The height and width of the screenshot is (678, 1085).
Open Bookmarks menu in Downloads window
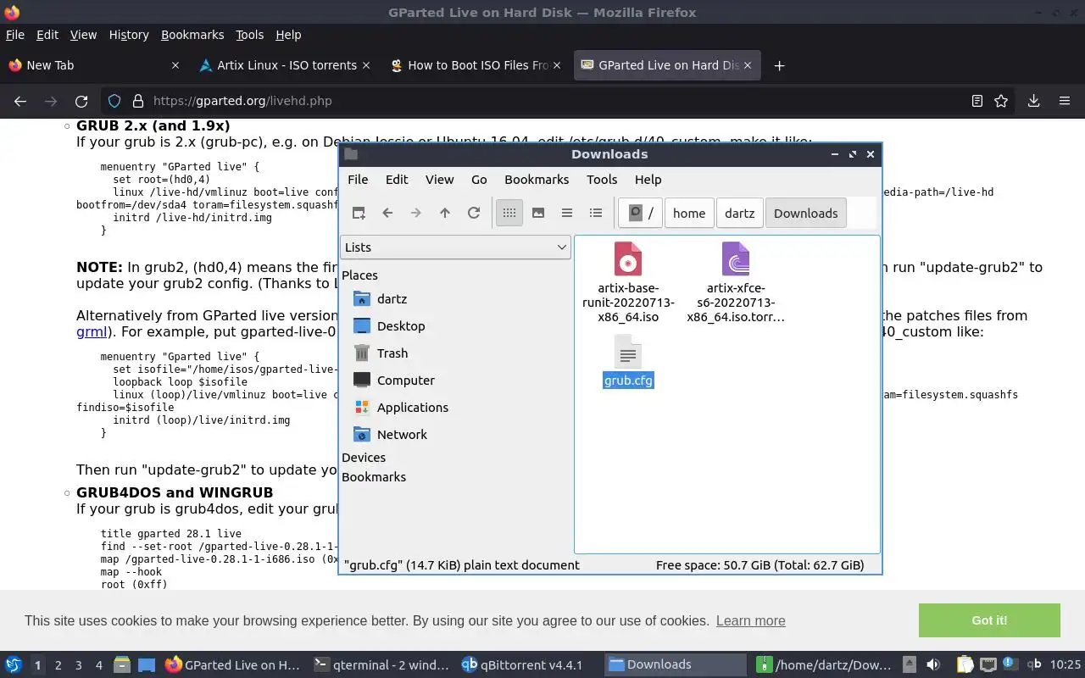coord(537,179)
